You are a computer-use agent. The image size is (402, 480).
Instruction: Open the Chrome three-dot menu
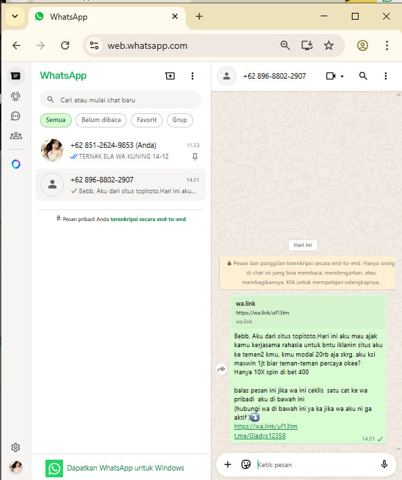(386, 45)
